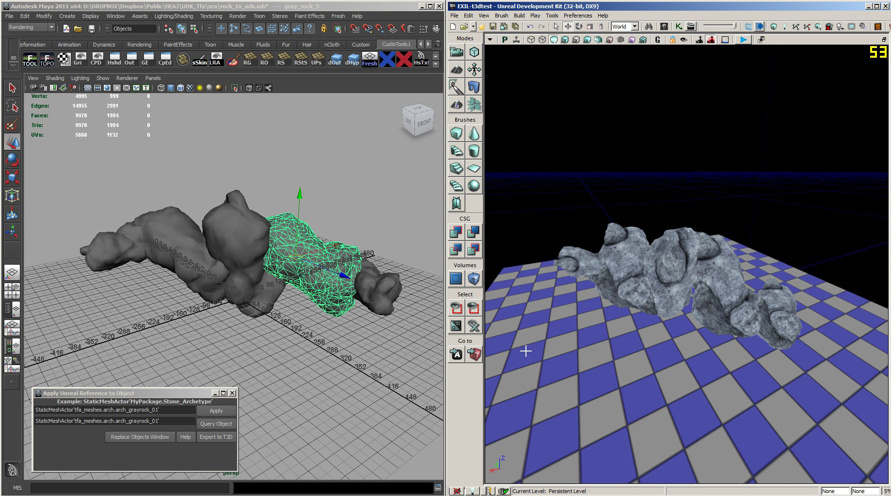Select the Cube brush in UDK
The height and width of the screenshot is (496, 891).
tap(456, 133)
